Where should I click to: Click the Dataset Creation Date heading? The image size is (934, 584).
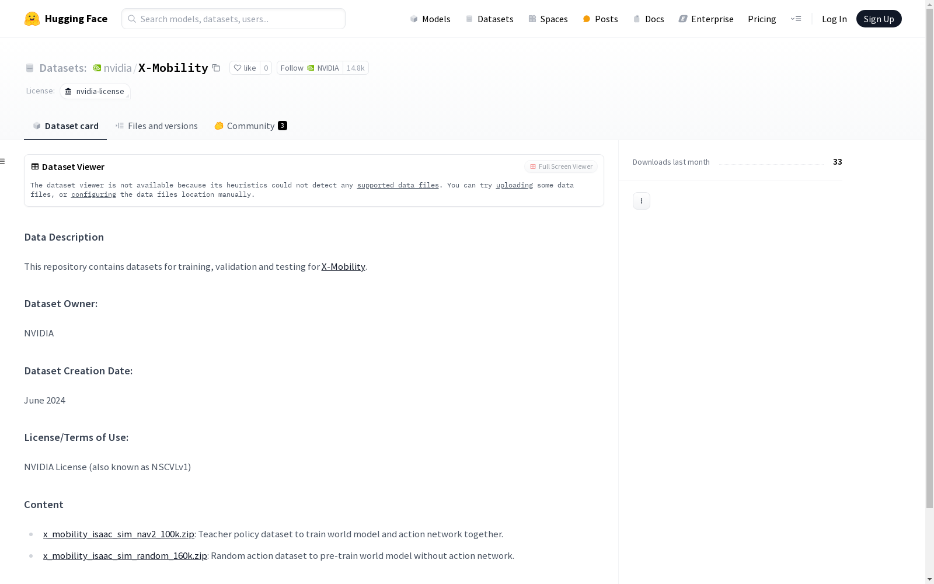[x=78, y=371]
